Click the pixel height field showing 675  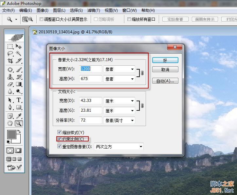(x=91, y=79)
